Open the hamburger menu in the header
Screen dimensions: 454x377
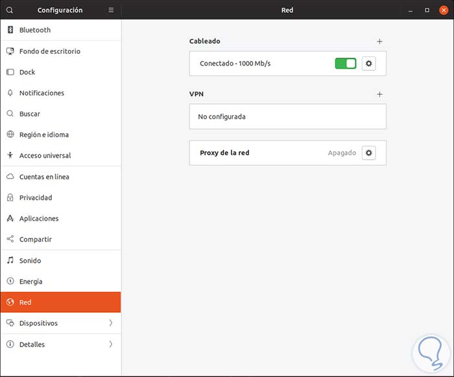point(111,10)
